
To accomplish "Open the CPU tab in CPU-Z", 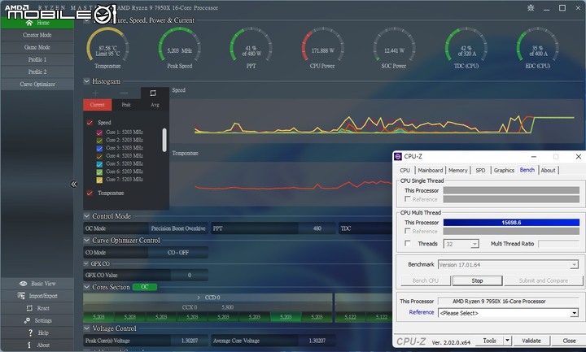I will pos(405,170).
